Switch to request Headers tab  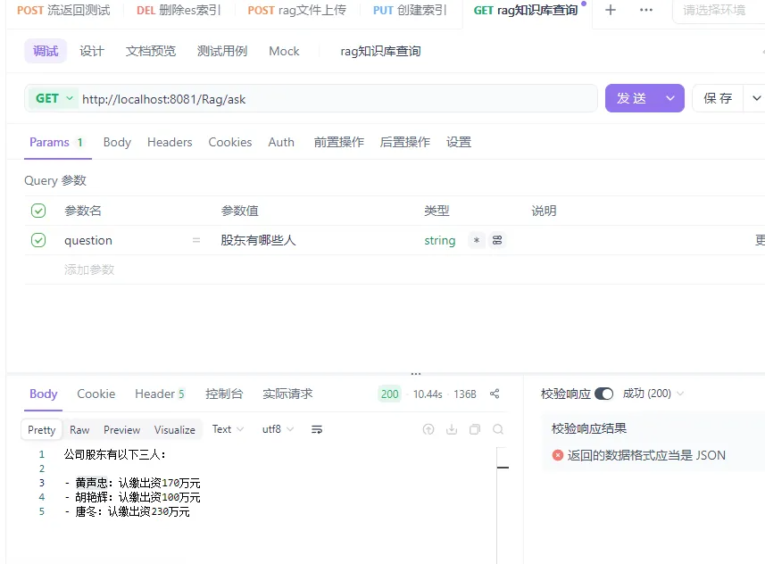[170, 142]
